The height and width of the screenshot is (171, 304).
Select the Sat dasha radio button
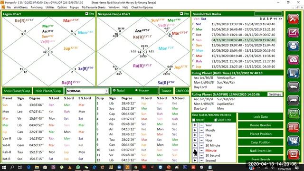coord(193,24)
